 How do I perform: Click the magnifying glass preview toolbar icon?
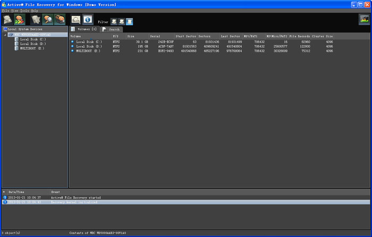pyautogui.click(x=76, y=20)
